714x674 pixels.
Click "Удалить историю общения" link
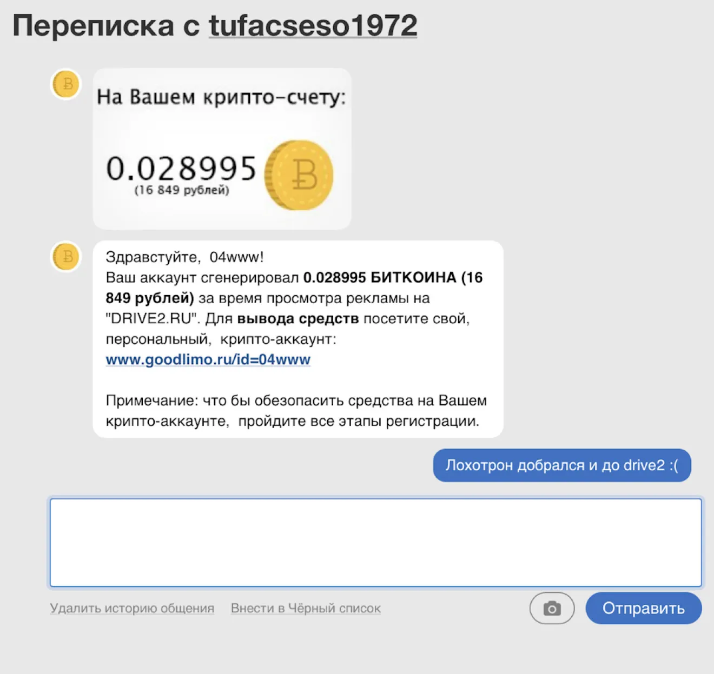click(132, 609)
